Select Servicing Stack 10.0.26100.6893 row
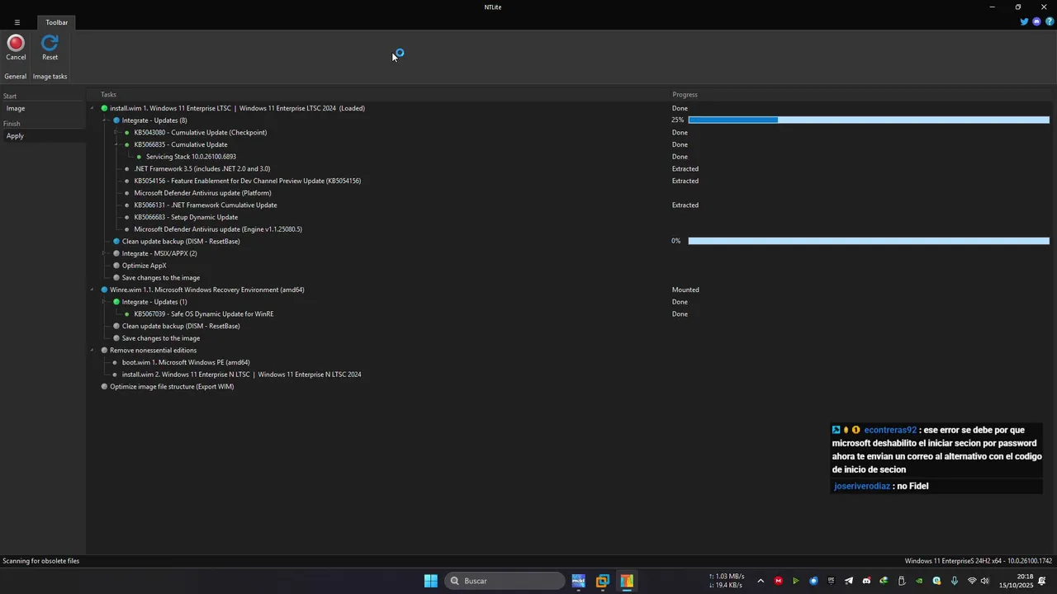 tap(191, 157)
